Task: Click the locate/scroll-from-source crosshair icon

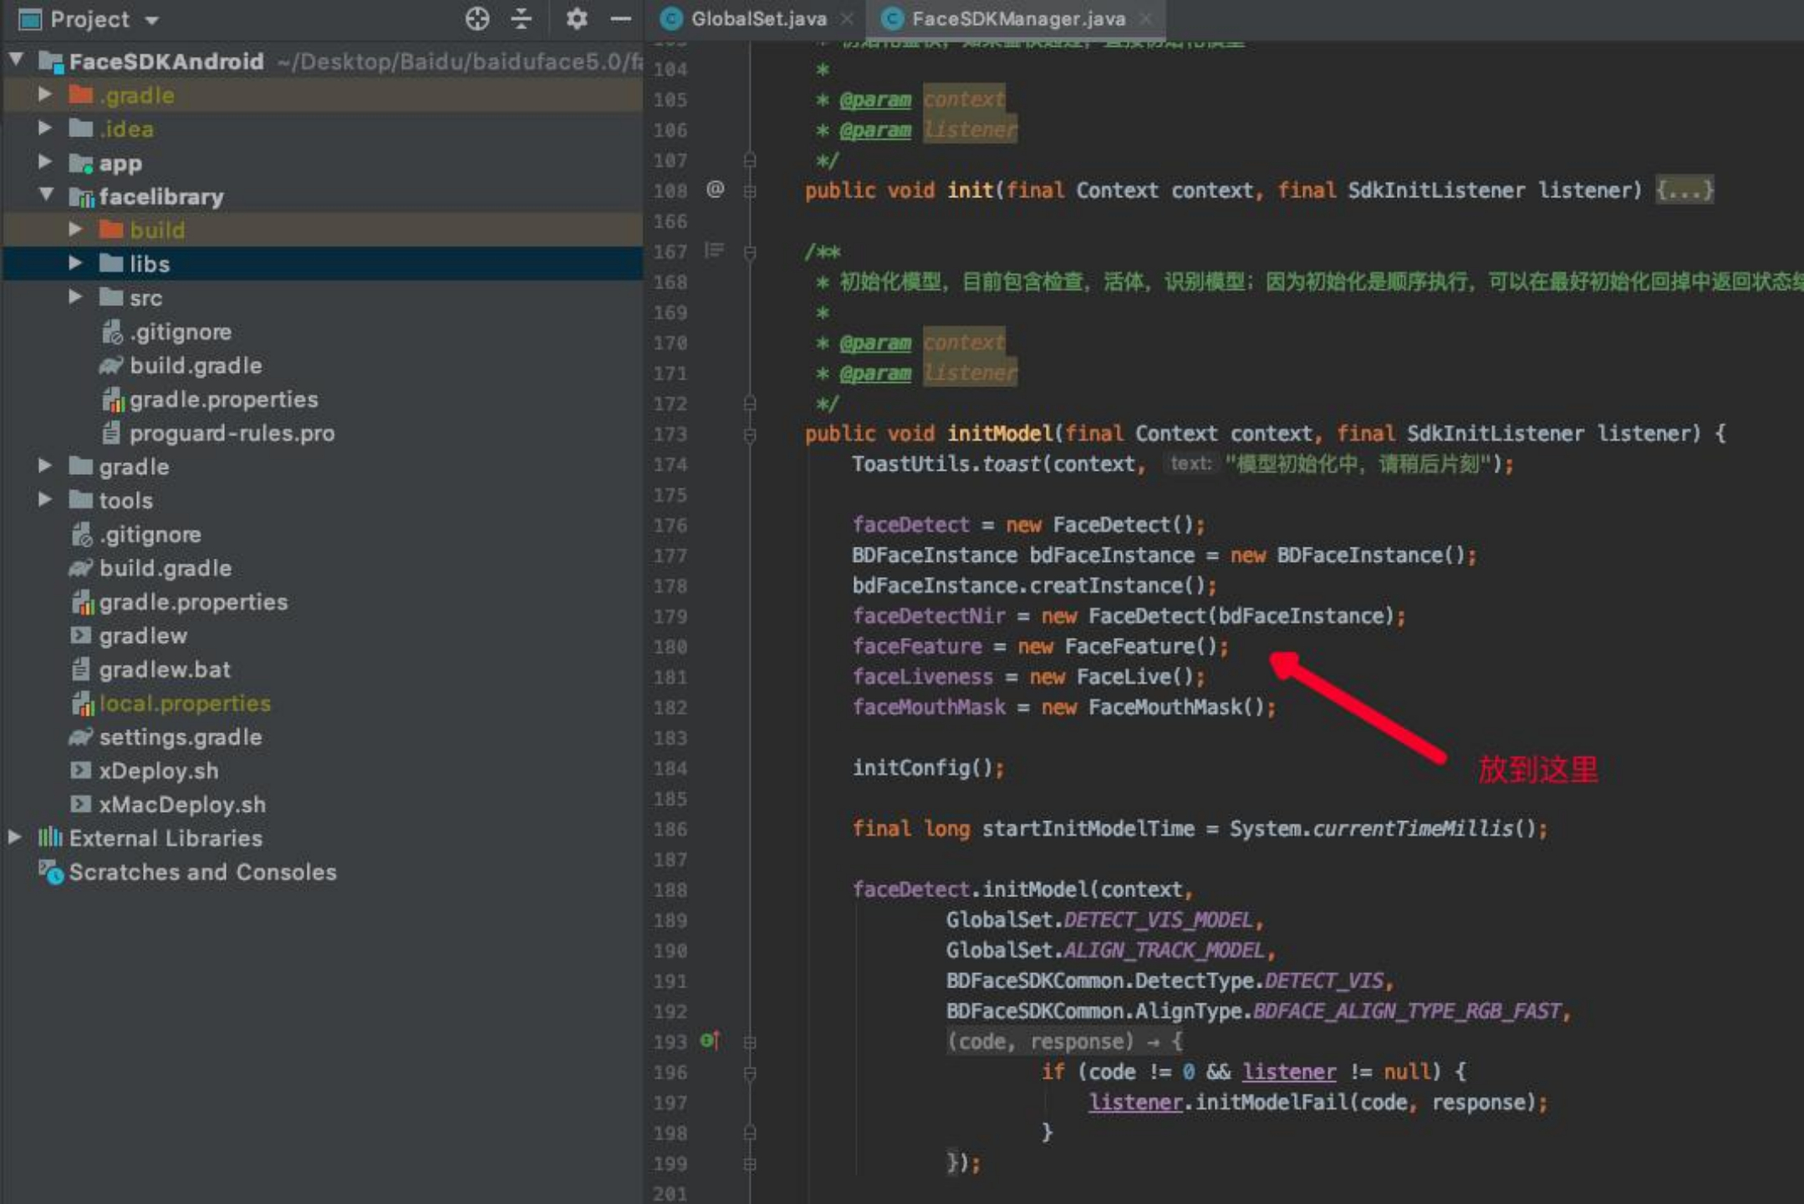Action: pyautogui.click(x=476, y=18)
